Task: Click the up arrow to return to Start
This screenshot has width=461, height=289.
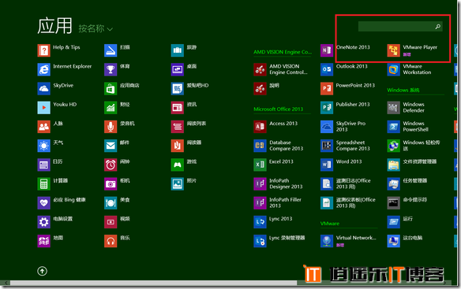Action: (x=42, y=271)
